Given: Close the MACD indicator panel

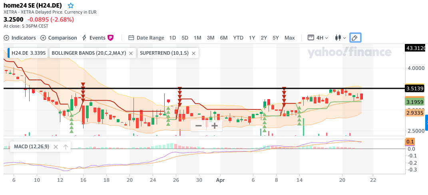Looking at the screenshot, I should tap(56, 147).
